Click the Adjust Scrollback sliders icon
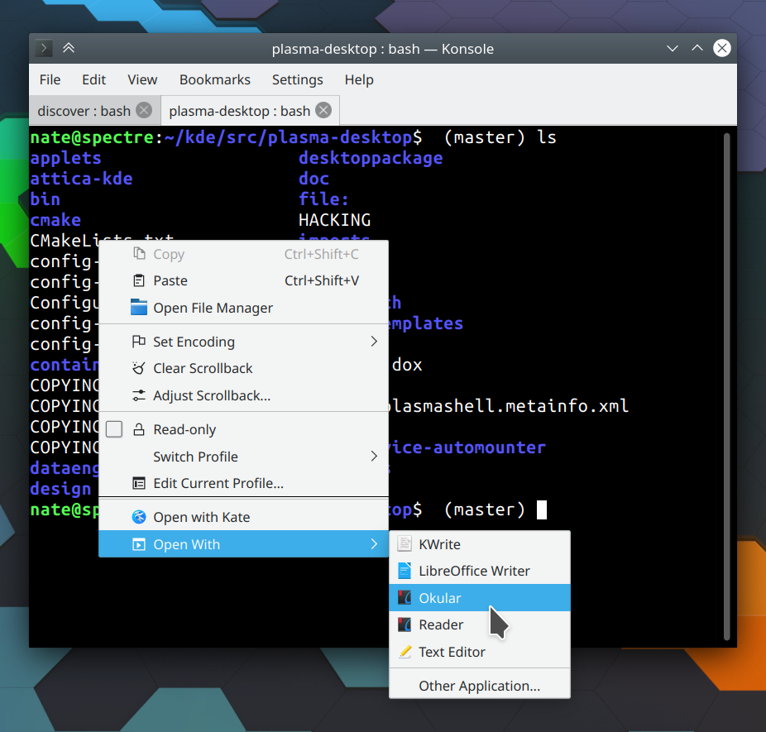 pos(139,395)
